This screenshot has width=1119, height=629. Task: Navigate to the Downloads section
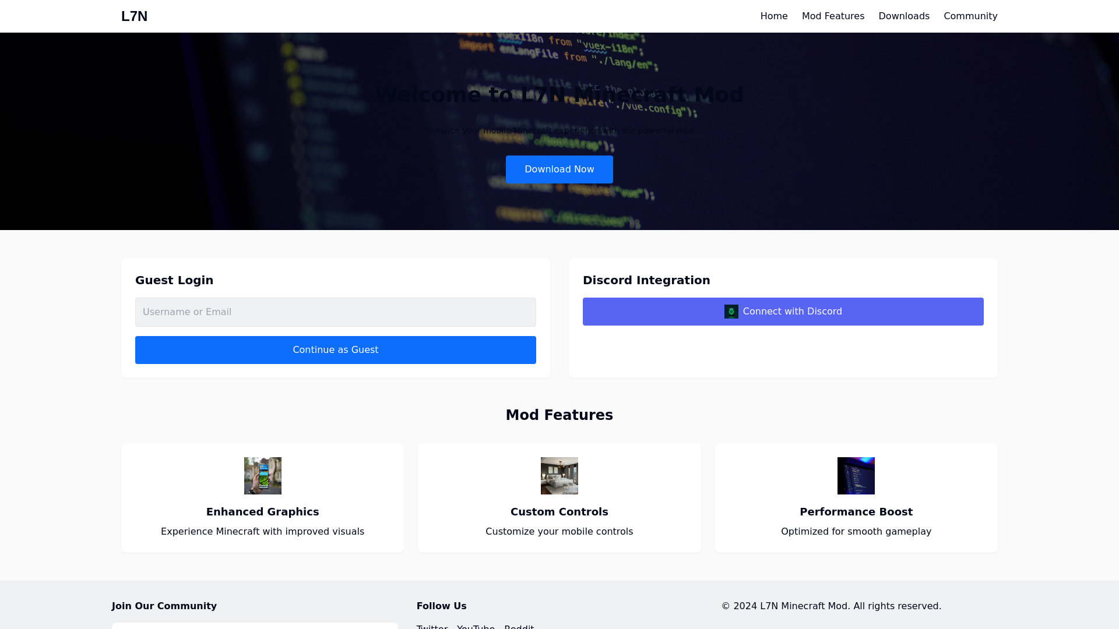pyautogui.click(x=904, y=16)
